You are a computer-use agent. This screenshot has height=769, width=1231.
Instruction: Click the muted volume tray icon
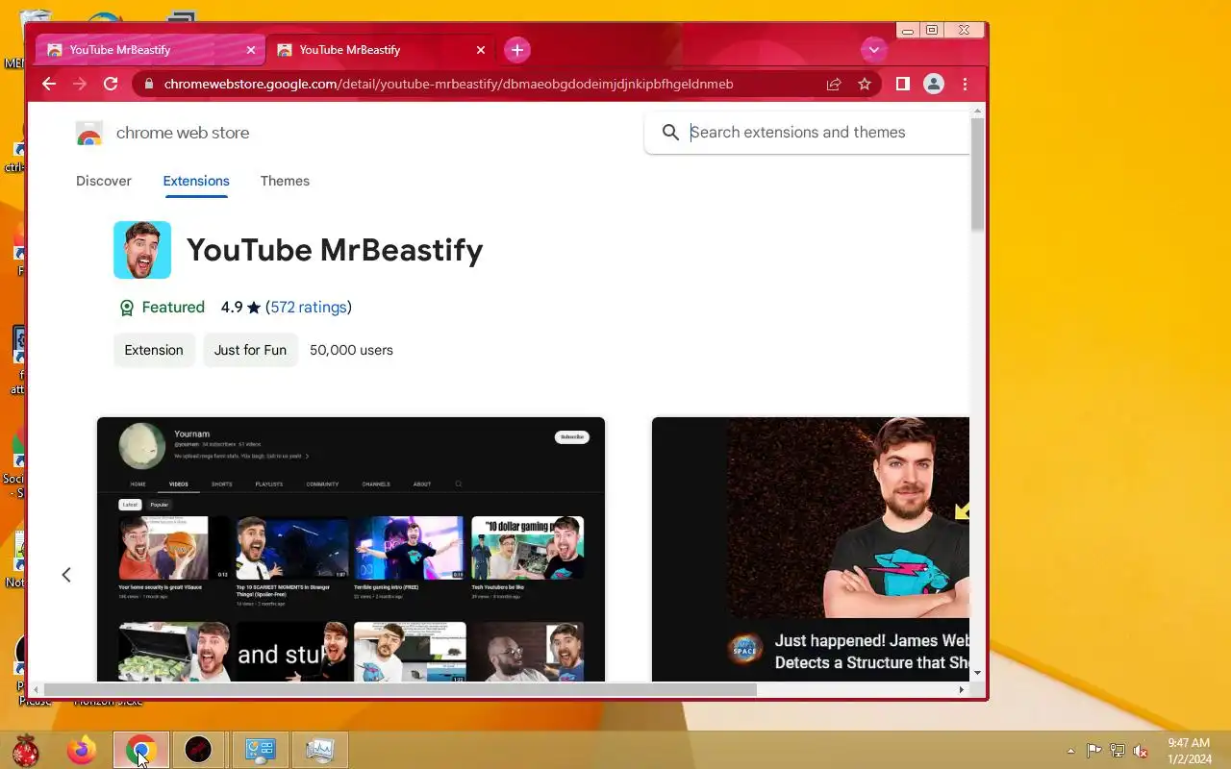[x=1141, y=751]
